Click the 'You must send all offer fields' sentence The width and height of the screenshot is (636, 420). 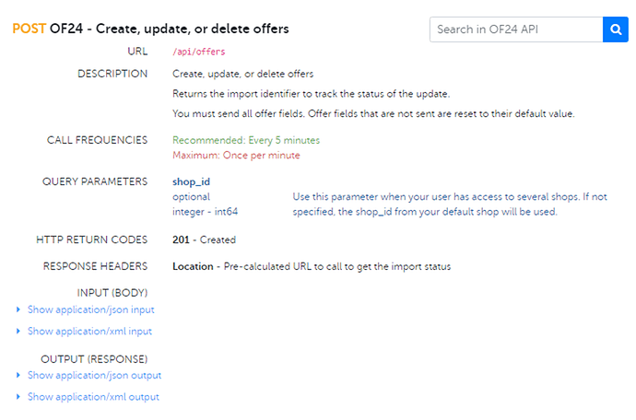tap(373, 114)
